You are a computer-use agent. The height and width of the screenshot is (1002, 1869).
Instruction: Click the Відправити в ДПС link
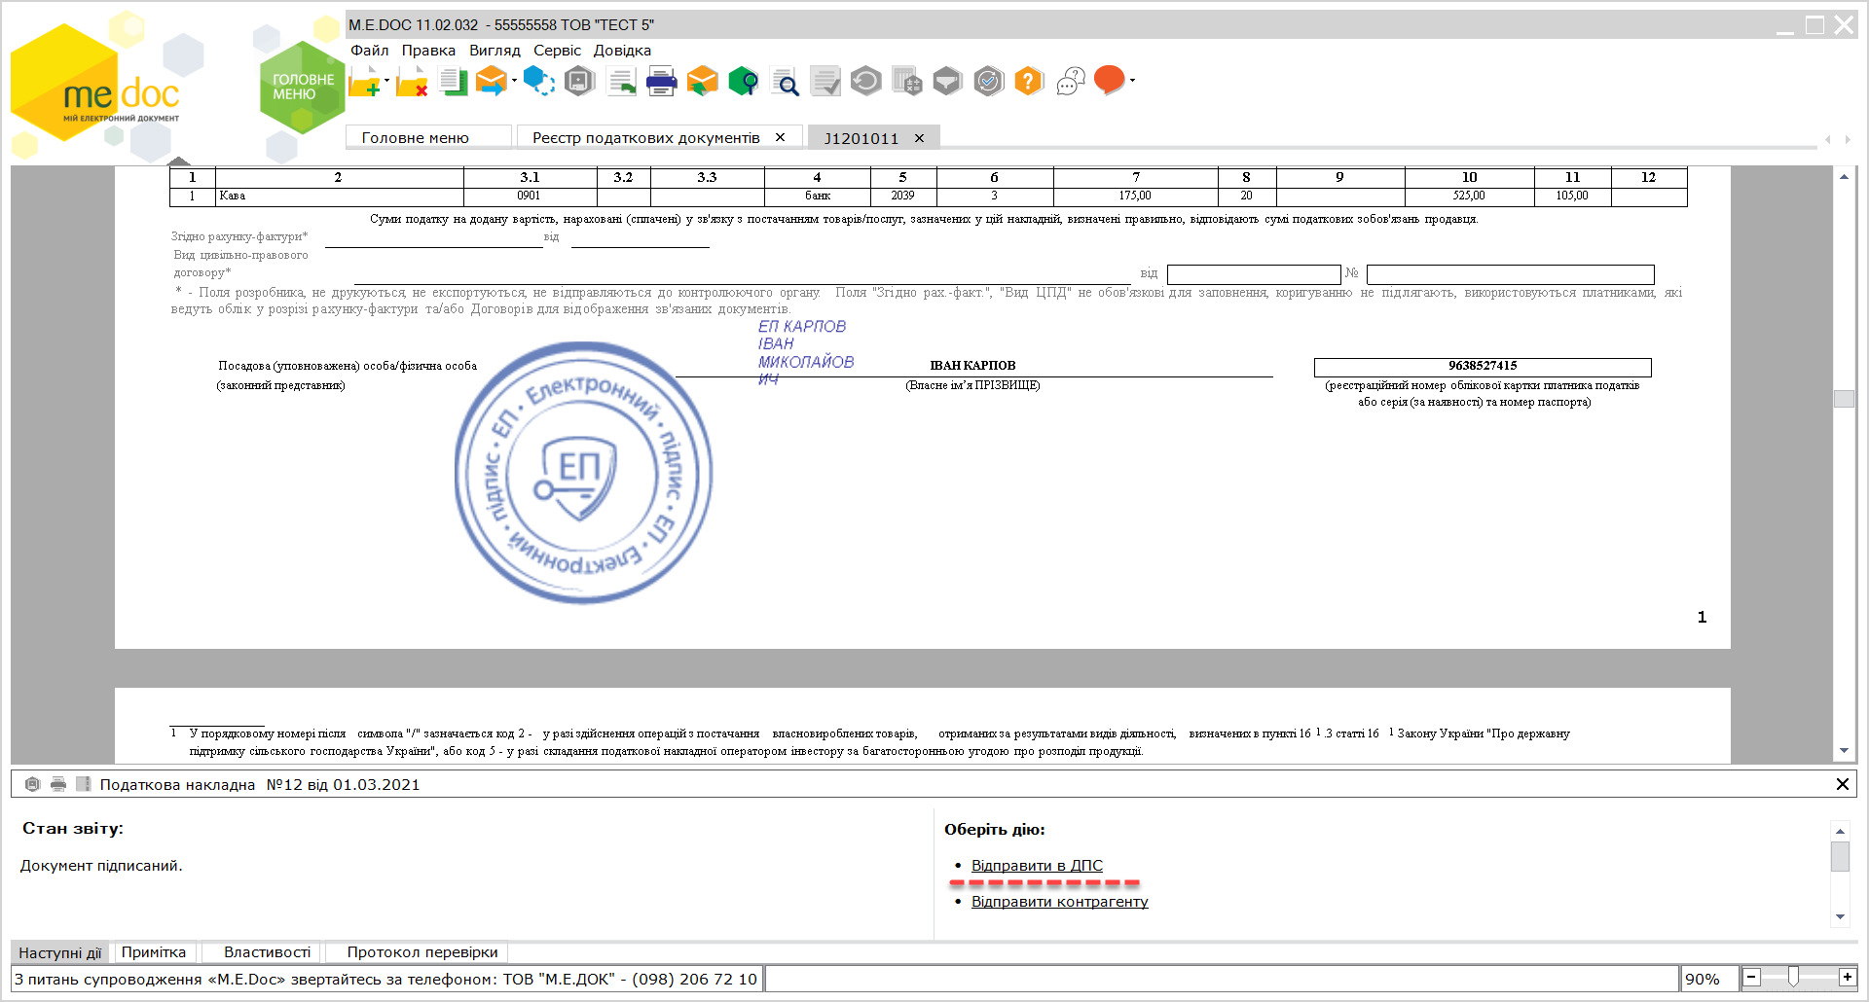click(x=1037, y=866)
